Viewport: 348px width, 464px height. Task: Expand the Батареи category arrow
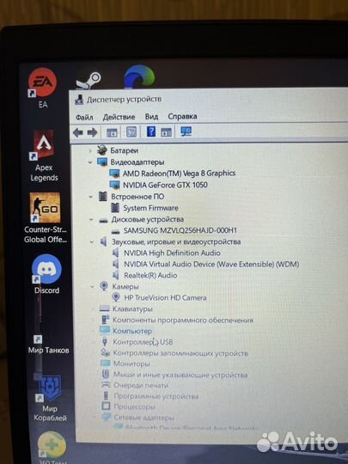90,151
